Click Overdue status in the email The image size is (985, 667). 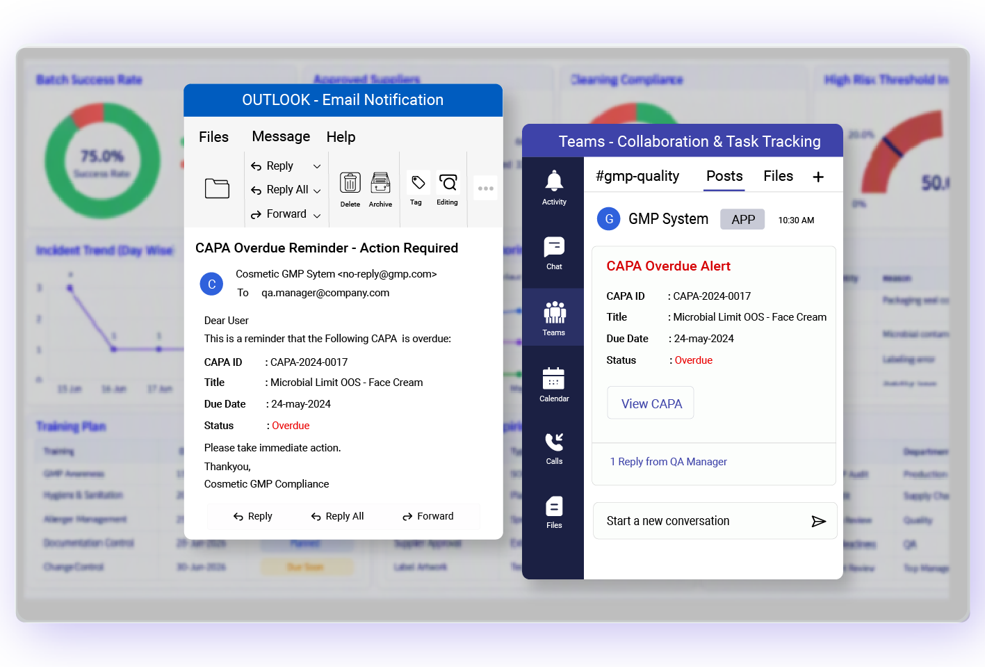tap(291, 426)
